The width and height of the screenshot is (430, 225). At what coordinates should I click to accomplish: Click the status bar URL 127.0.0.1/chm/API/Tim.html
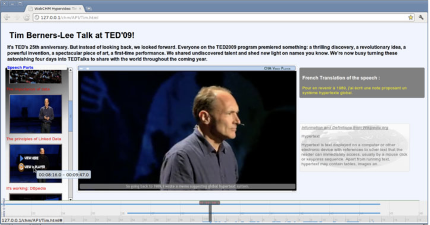click(x=32, y=220)
